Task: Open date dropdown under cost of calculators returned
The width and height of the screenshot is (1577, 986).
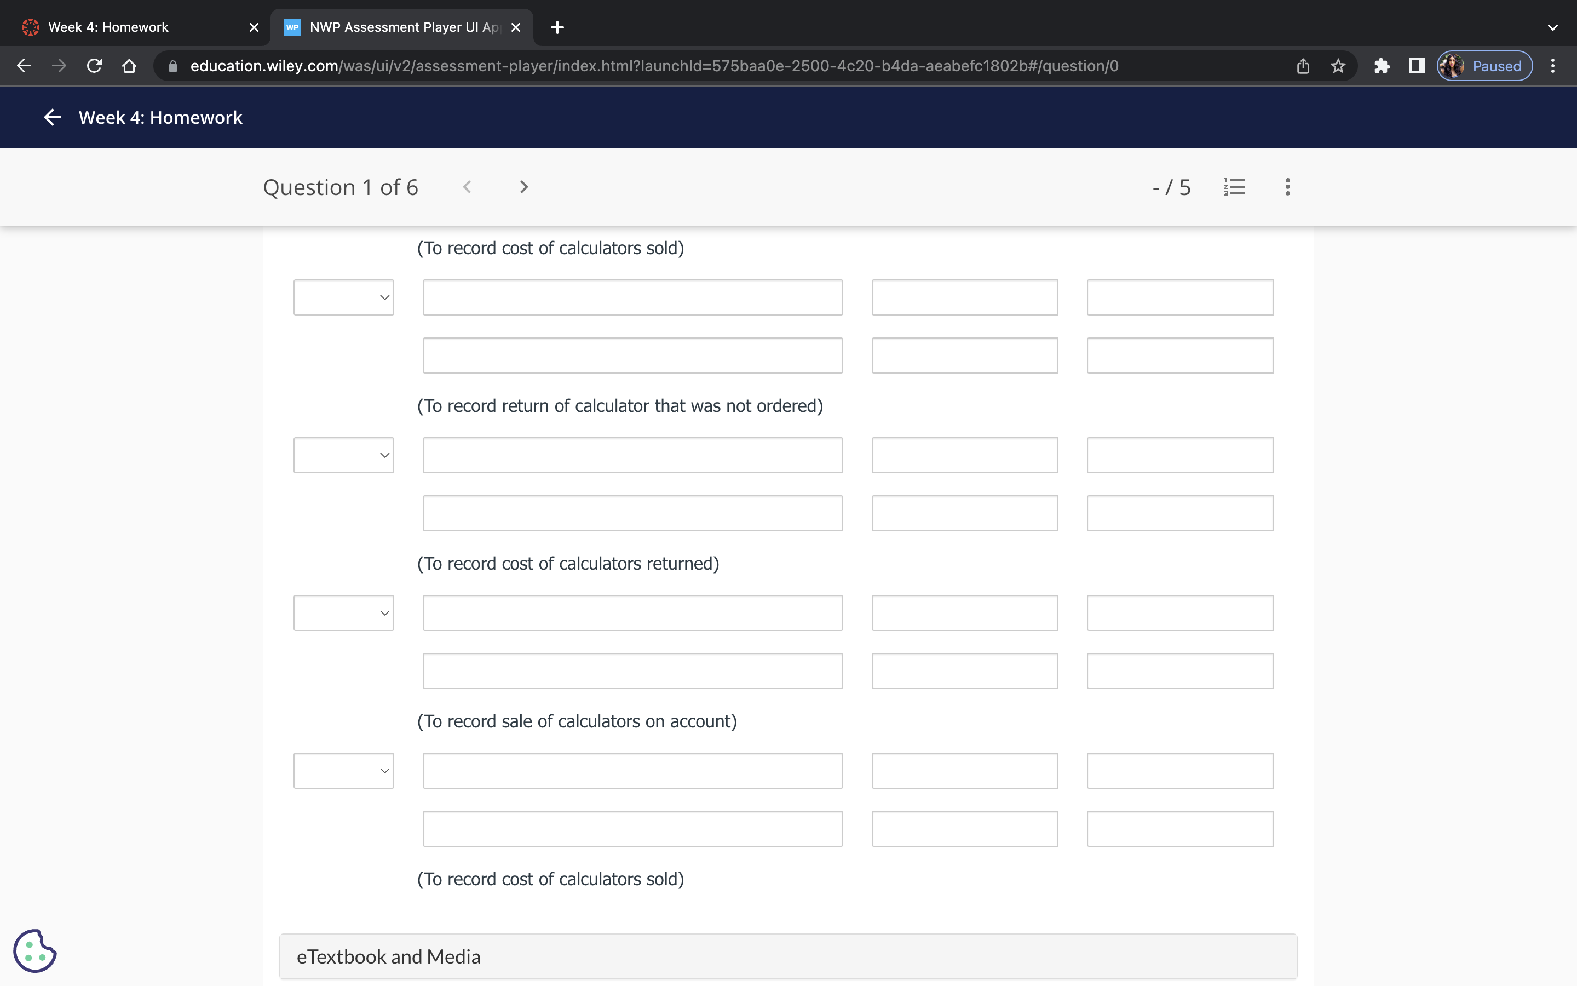Action: click(x=343, y=613)
